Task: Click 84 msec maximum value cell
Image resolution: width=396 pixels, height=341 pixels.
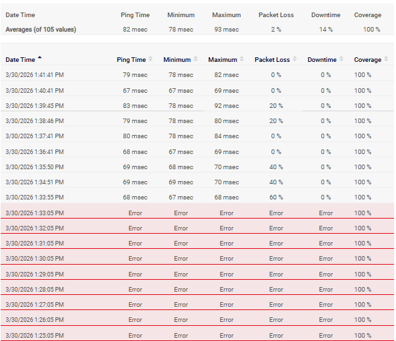Action: click(x=227, y=136)
